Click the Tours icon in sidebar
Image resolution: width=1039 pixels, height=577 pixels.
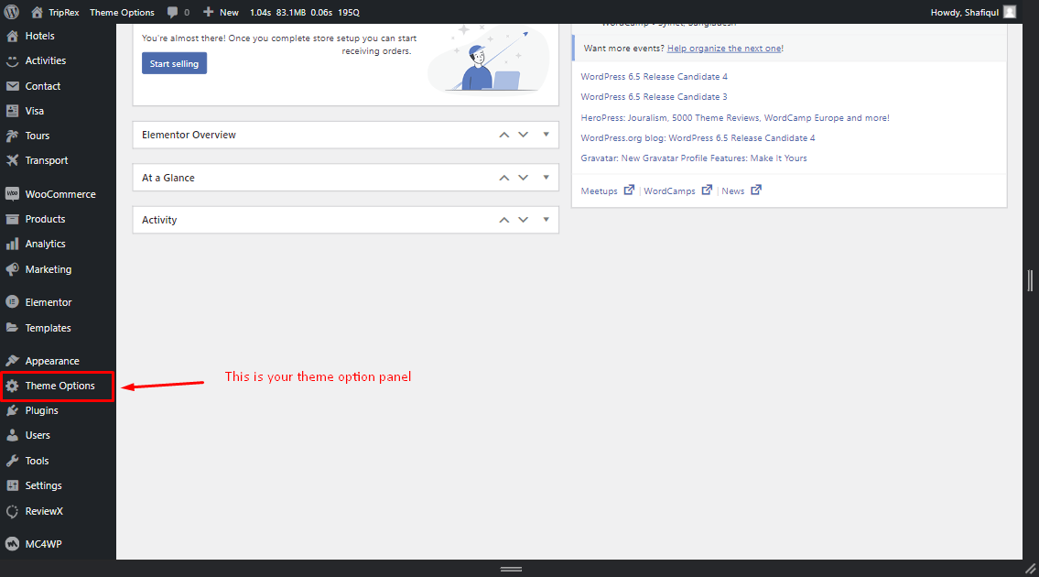[x=12, y=136]
